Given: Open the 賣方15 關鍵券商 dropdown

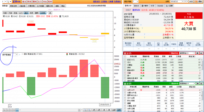Looking at the screenshot, I should [x=188, y=84].
